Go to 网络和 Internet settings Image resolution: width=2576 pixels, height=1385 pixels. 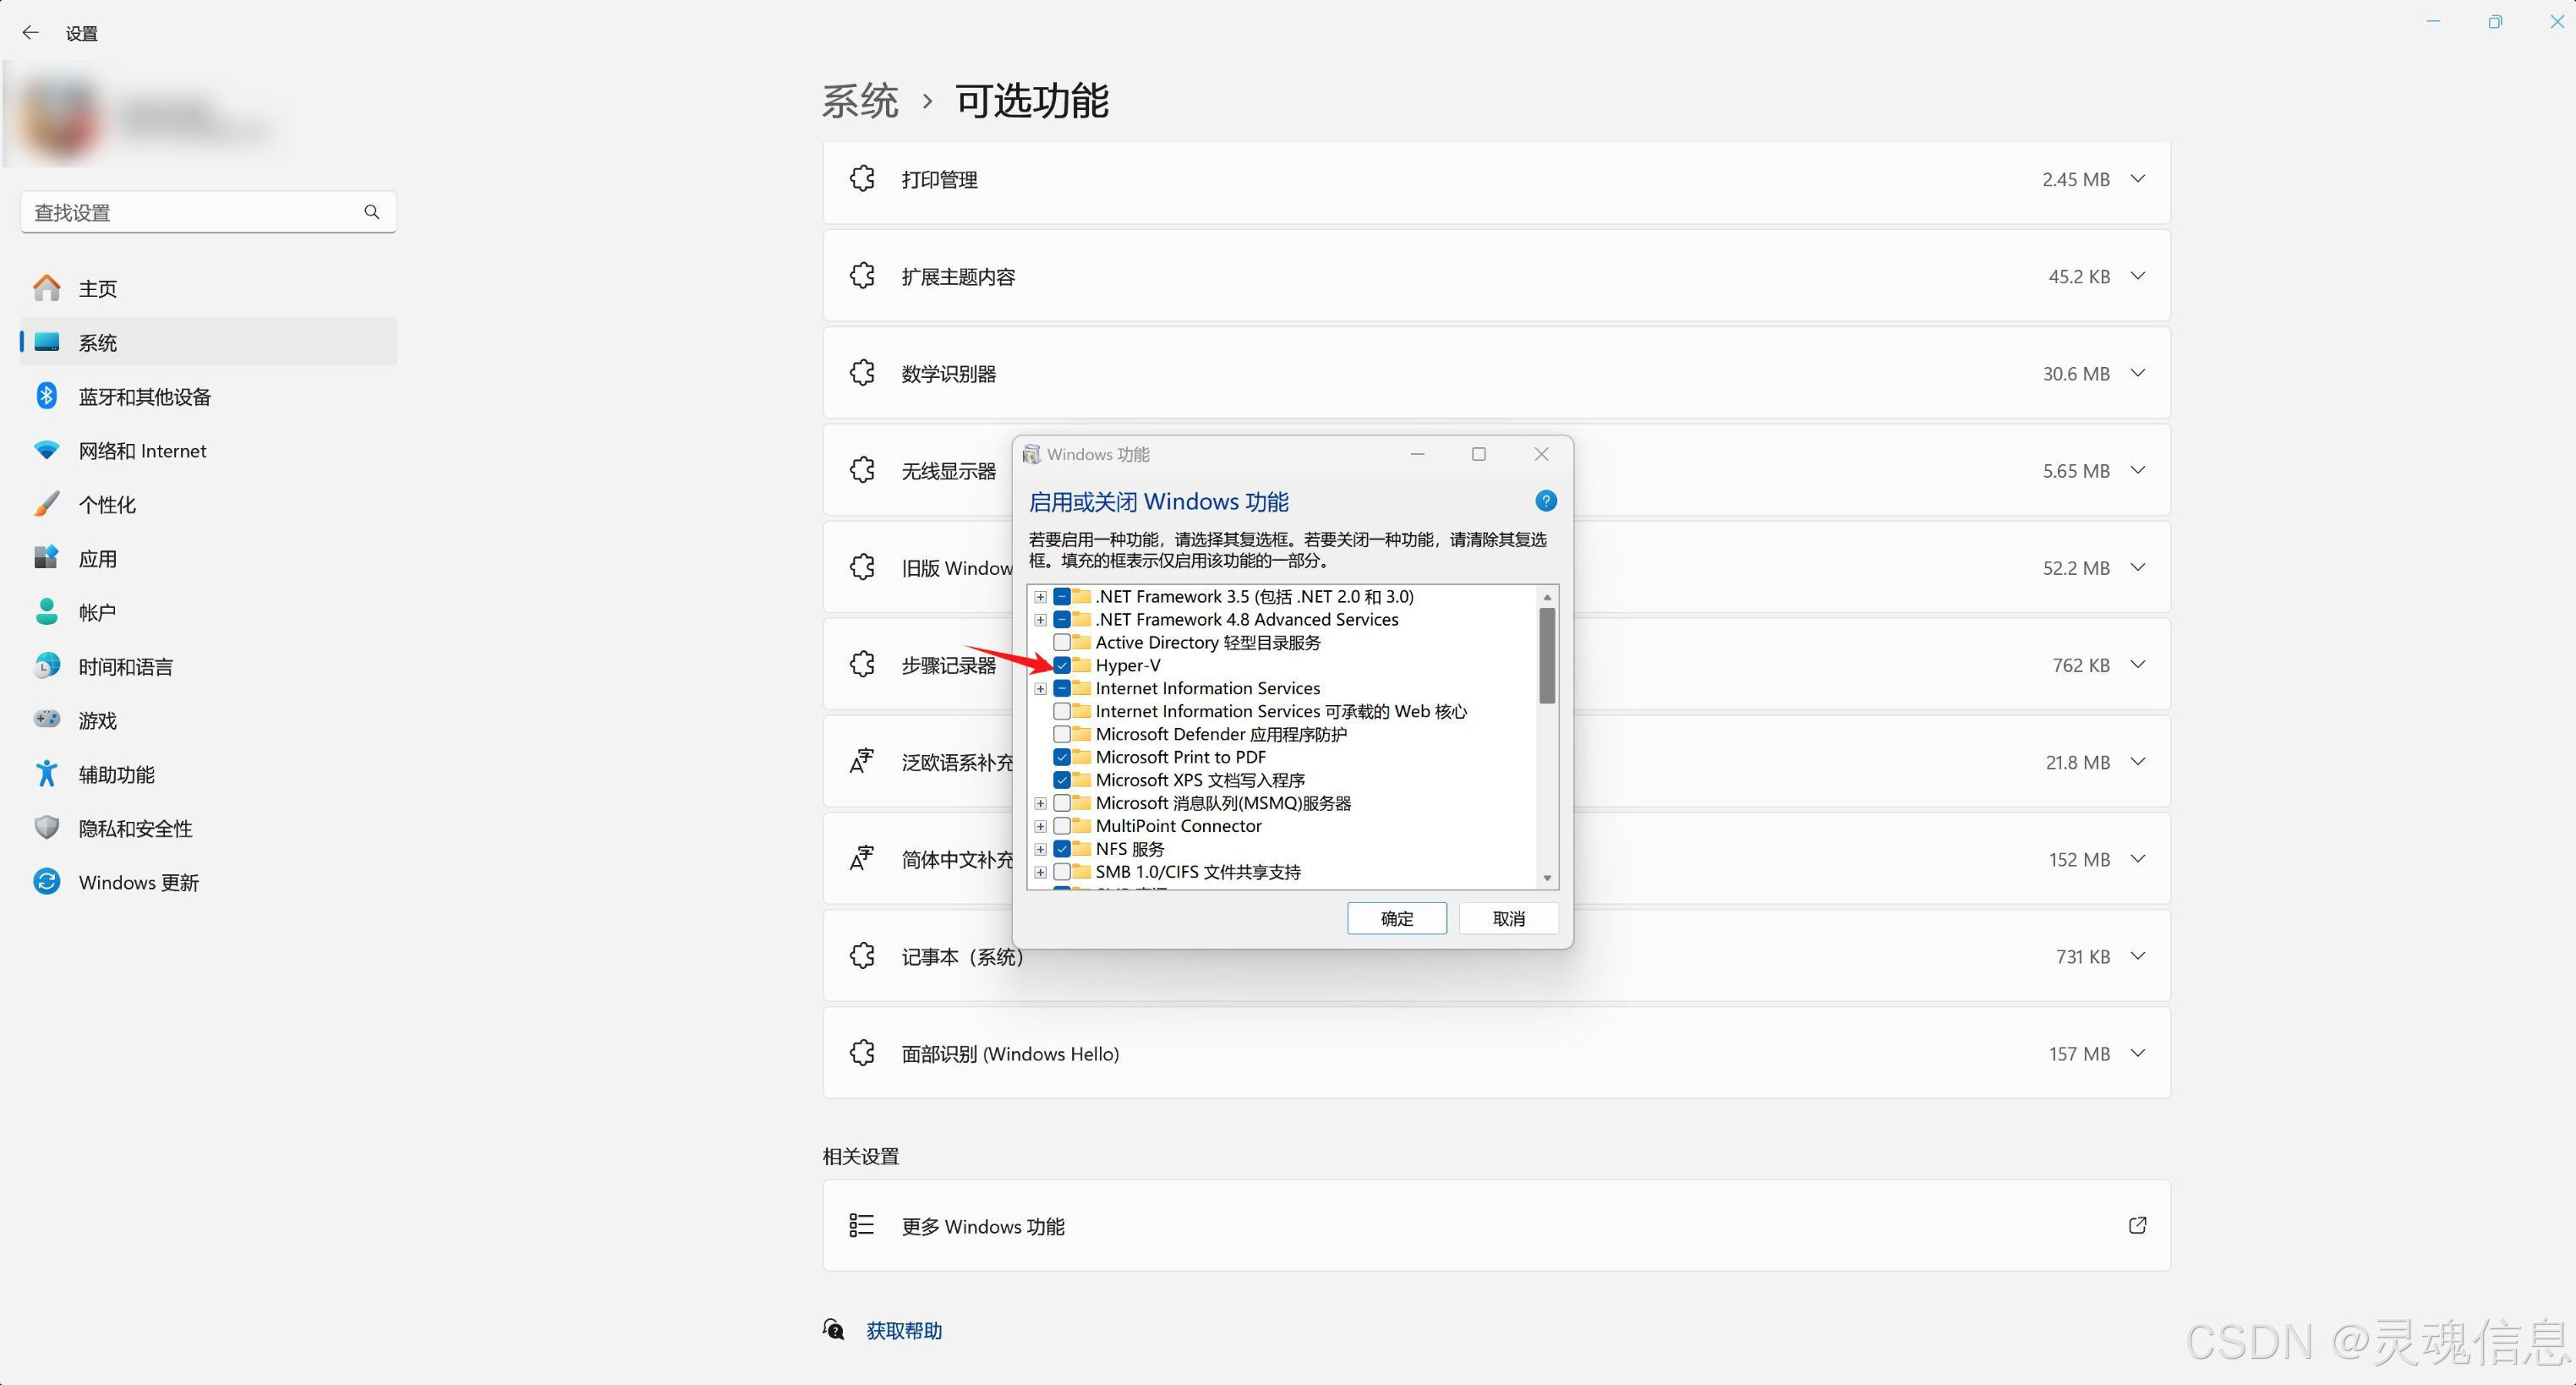(142, 450)
